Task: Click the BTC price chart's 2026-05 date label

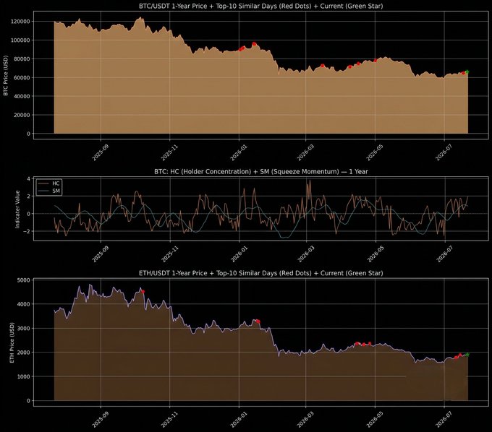Action: coord(375,153)
